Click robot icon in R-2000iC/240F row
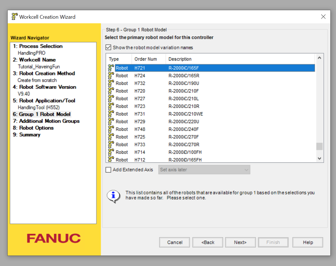The height and width of the screenshot is (266, 336). point(111,129)
